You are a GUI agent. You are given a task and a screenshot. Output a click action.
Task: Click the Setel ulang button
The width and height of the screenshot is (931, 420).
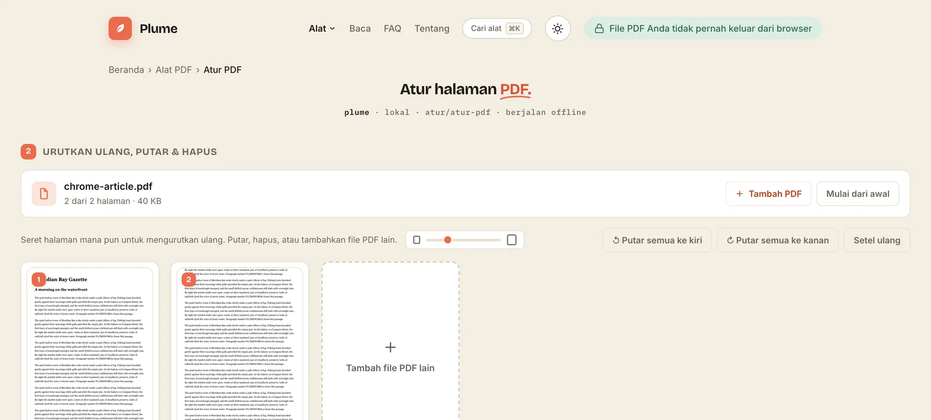tap(877, 240)
